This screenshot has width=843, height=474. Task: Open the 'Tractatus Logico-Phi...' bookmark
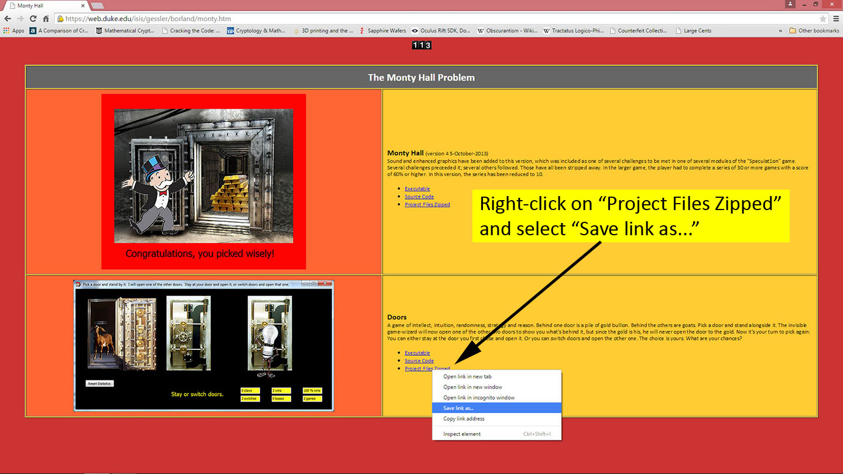pyautogui.click(x=573, y=30)
